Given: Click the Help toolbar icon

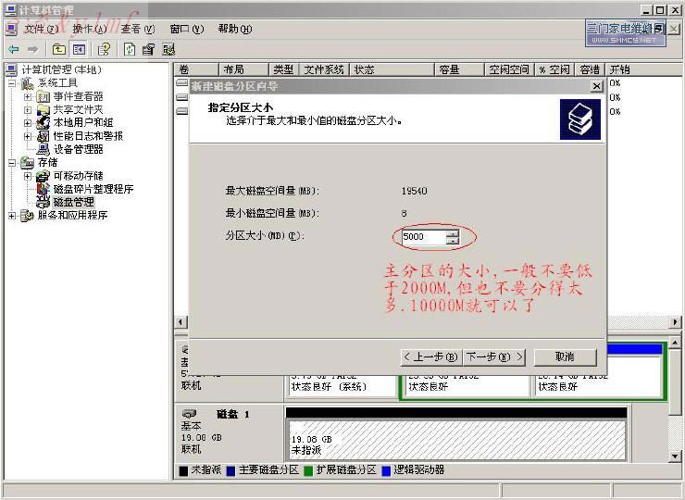Looking at the screenshot, I should (x=105, y=49).
